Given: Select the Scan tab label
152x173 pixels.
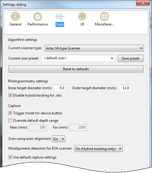Looking at the screenshot, I should pyautogui.click(x=60, y=24).
